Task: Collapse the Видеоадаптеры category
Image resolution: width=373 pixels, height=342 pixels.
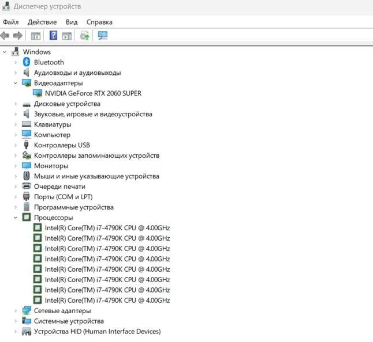Action: pyautogui.click(x=16, y=83)
